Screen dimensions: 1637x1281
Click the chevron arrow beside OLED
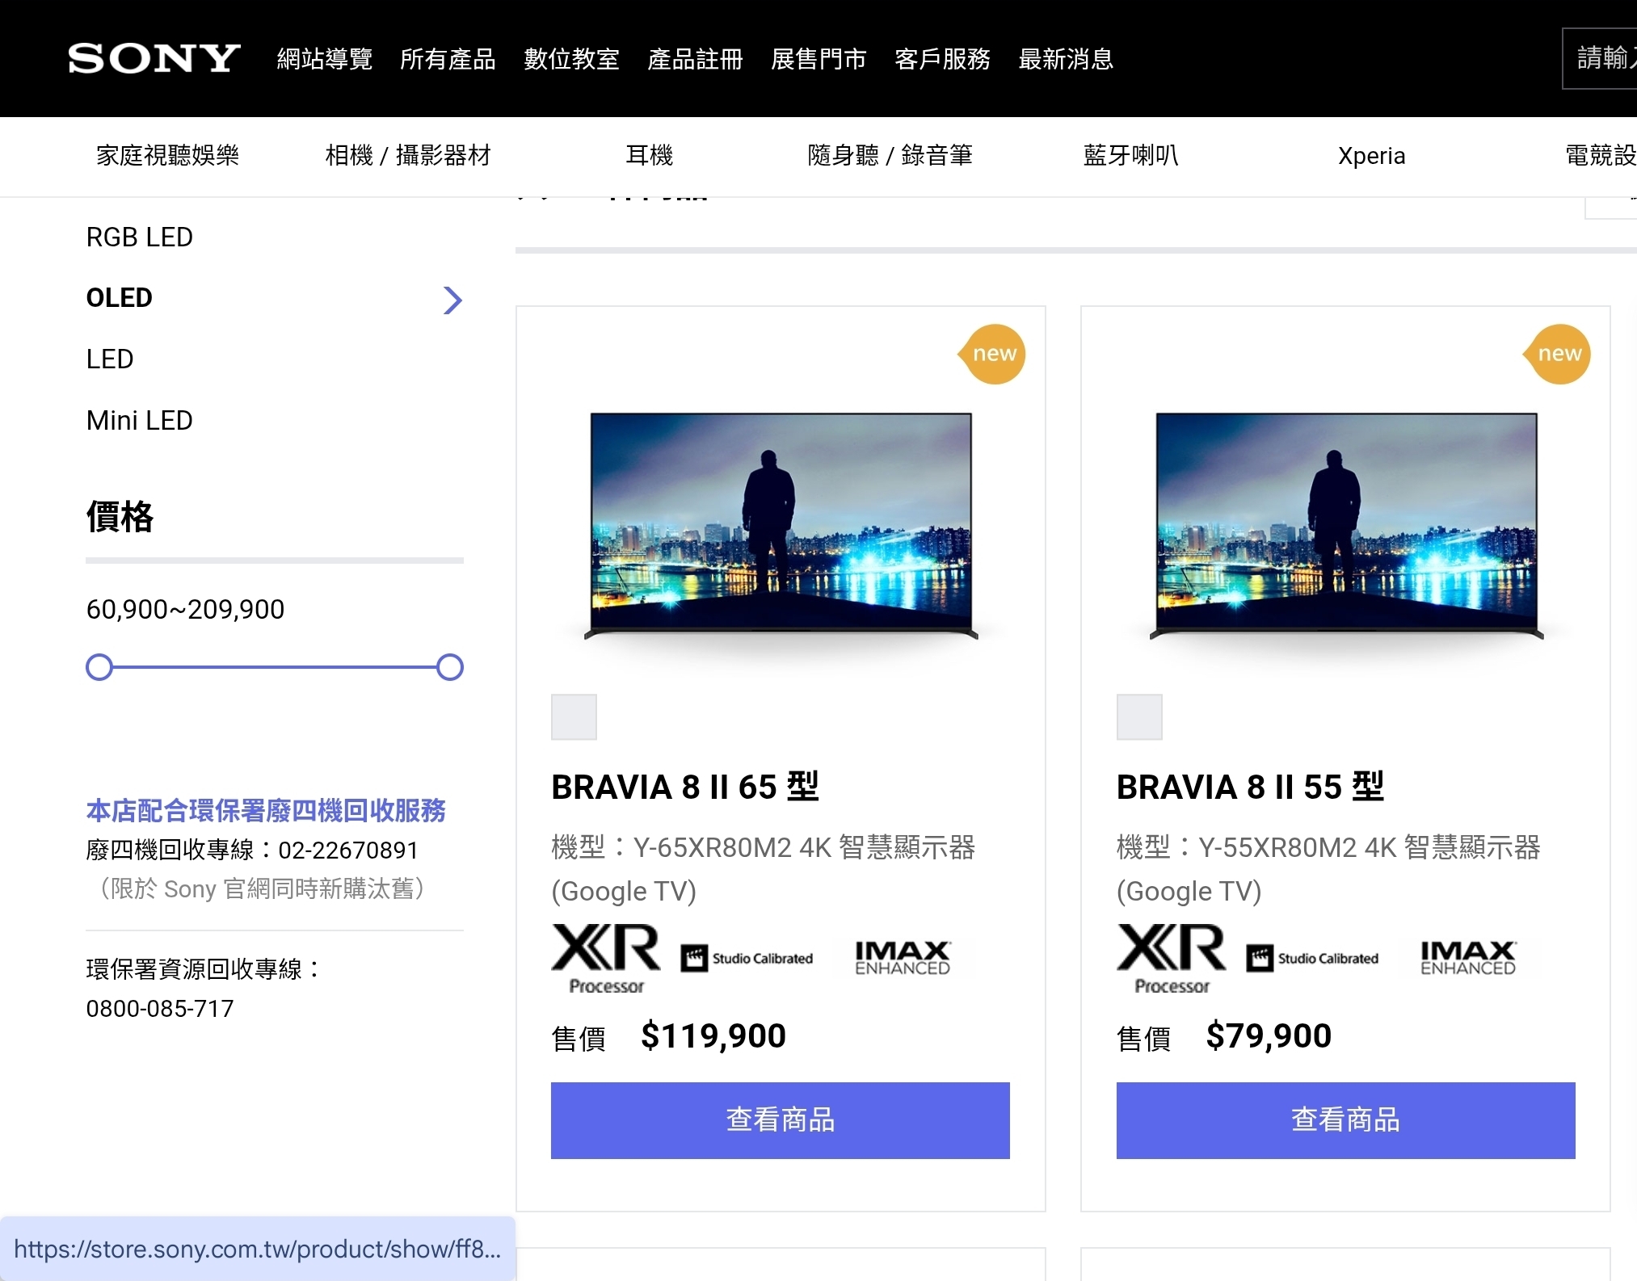click(x=452, y=300)
